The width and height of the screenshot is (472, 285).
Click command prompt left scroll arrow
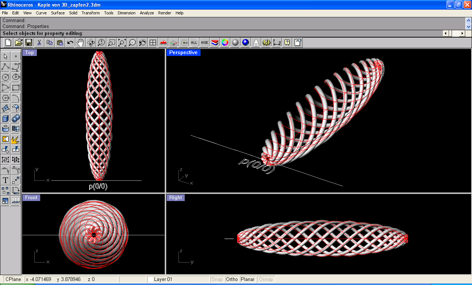(x=445, y=33)
